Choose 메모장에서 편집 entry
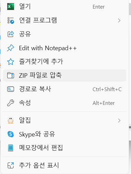This screenshot has width=131, height=174. (x=64, y=148)
